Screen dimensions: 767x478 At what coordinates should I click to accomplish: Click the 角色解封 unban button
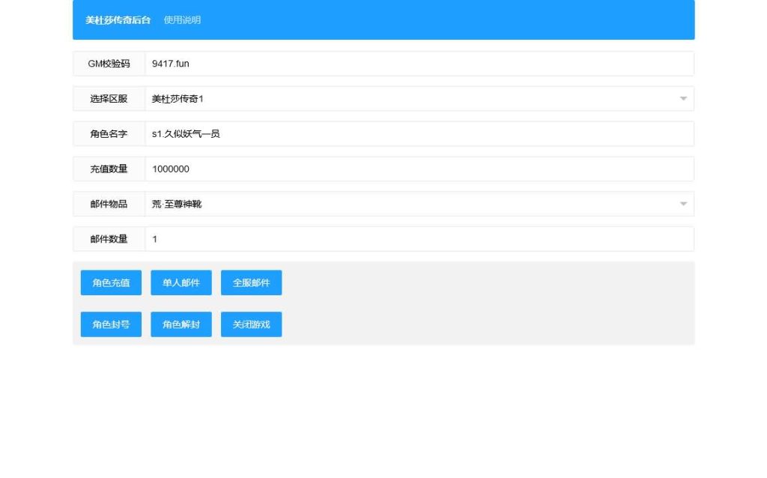click(x=181, y=324)
